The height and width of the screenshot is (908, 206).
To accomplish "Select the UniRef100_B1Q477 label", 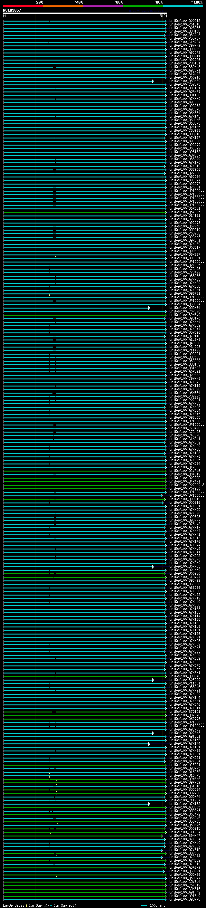I will (185, 74).
